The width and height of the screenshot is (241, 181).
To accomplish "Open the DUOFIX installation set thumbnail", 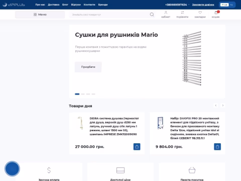I will [x=160, y=123].
